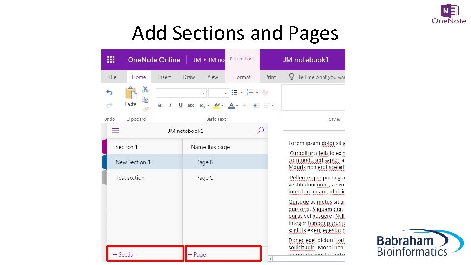
Task: Apply font color A button
Action: [231, 106]
